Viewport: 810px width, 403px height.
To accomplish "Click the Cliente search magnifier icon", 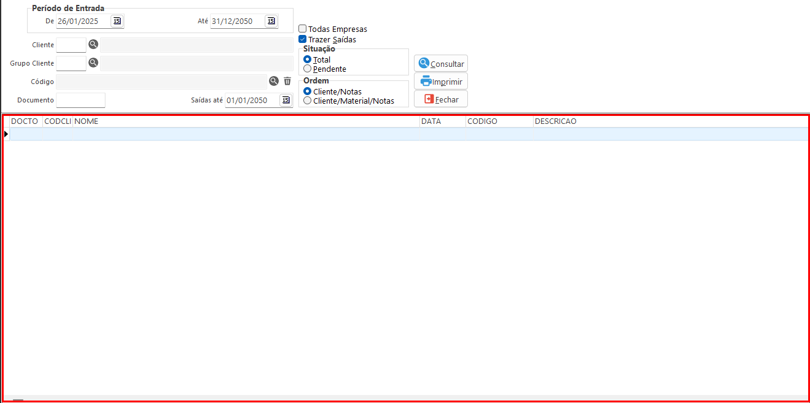I will pyautogui.click(x=93, y=44).
